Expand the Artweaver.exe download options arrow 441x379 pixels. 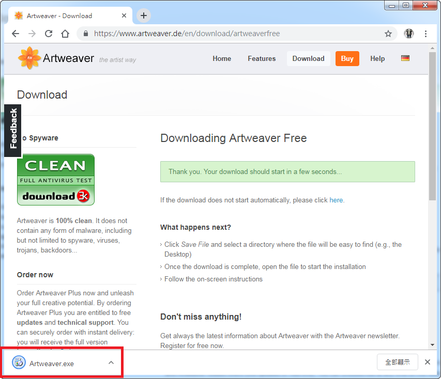coord(111,362)
